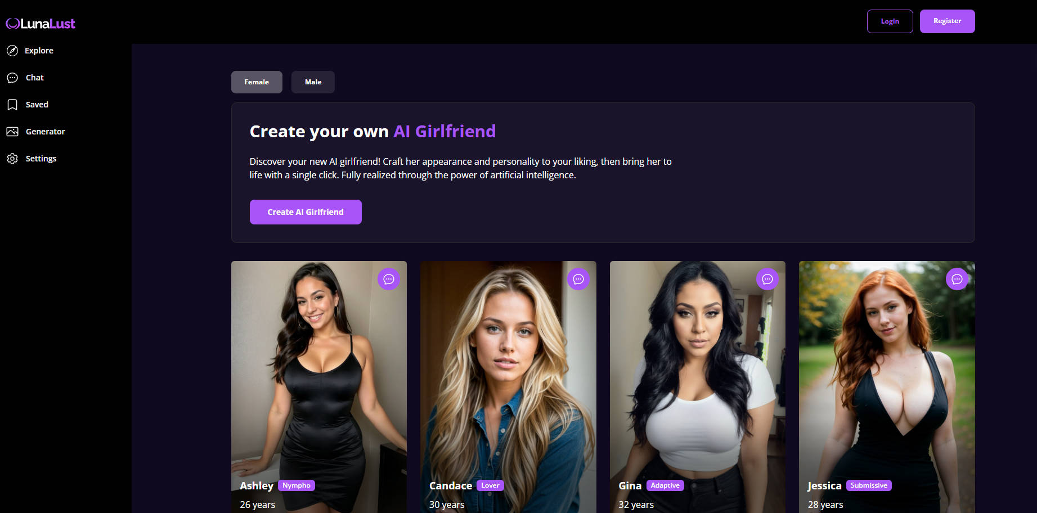Switch to the Female tab
This screenshot has height=513, width=1037.
[x=257, y=82]
